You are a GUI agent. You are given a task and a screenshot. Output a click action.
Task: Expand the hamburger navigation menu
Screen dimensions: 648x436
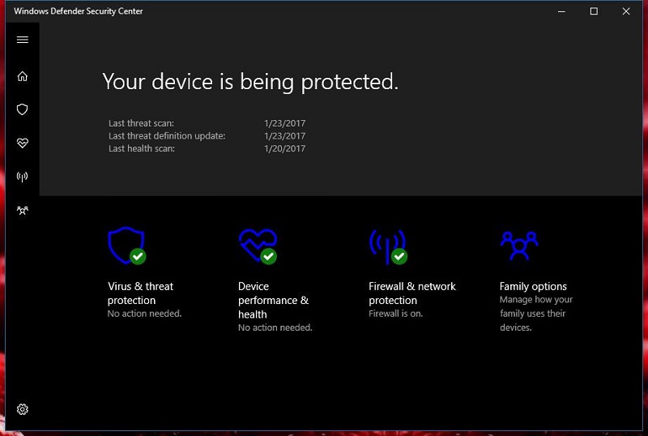point(22,40)
